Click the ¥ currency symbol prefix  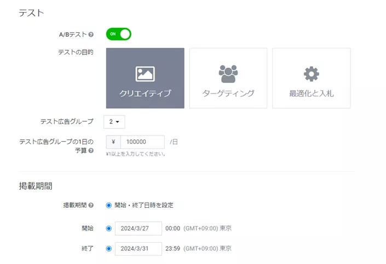113,142
